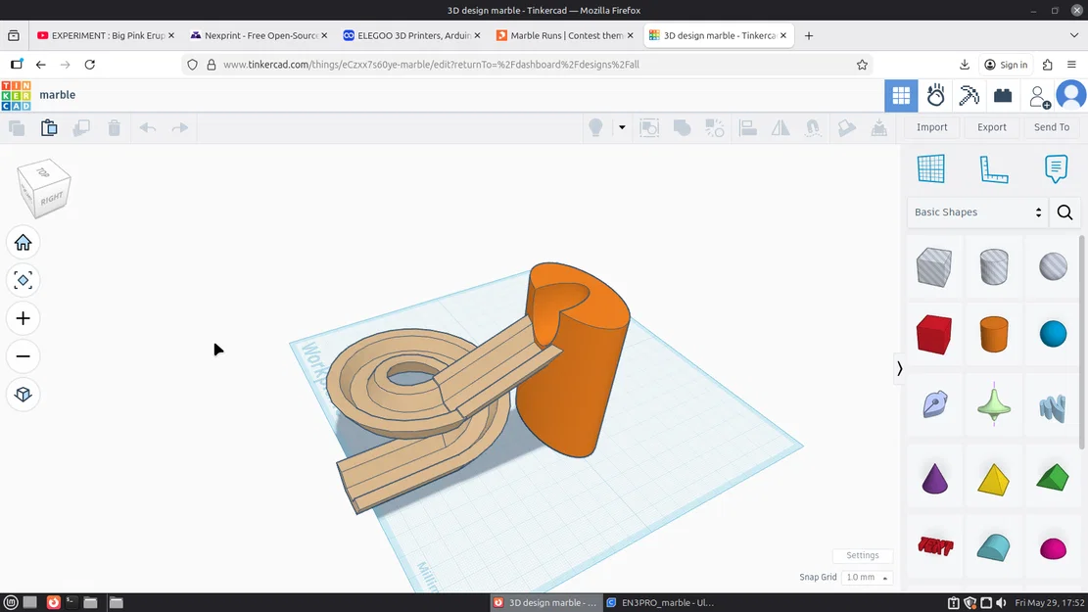This screenshot has width=1088, height=612.
Task: Click the Export button
Action: tap(992, 127)
